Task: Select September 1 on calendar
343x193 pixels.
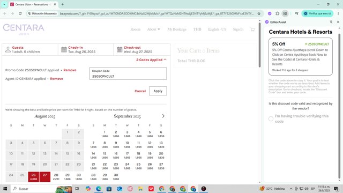Action: tap(105, 134)
